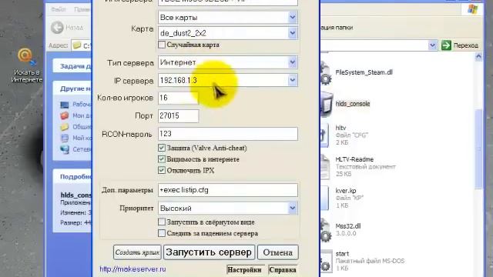Select the Mss32.dll file icon
This screenshot has height=277, width=493.
(x=326, y=231)
